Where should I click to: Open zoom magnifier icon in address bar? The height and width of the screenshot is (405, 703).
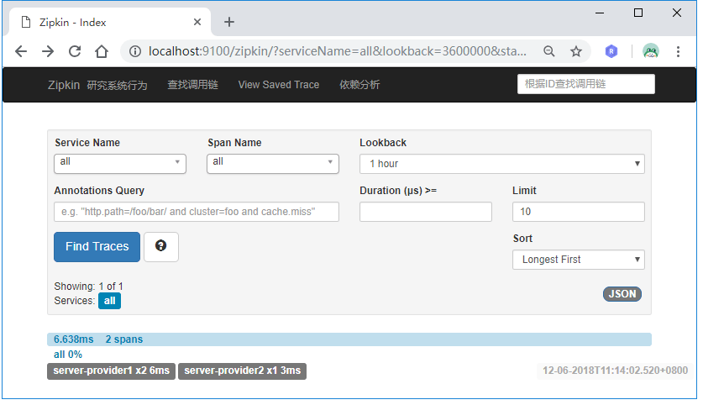pos(549,51)
